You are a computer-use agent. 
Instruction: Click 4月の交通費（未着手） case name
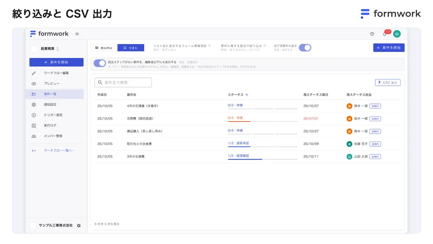(142, 106)
